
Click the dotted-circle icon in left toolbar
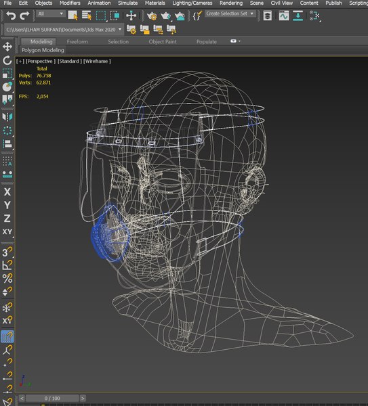pyautogui.click(x=7, y=131)
